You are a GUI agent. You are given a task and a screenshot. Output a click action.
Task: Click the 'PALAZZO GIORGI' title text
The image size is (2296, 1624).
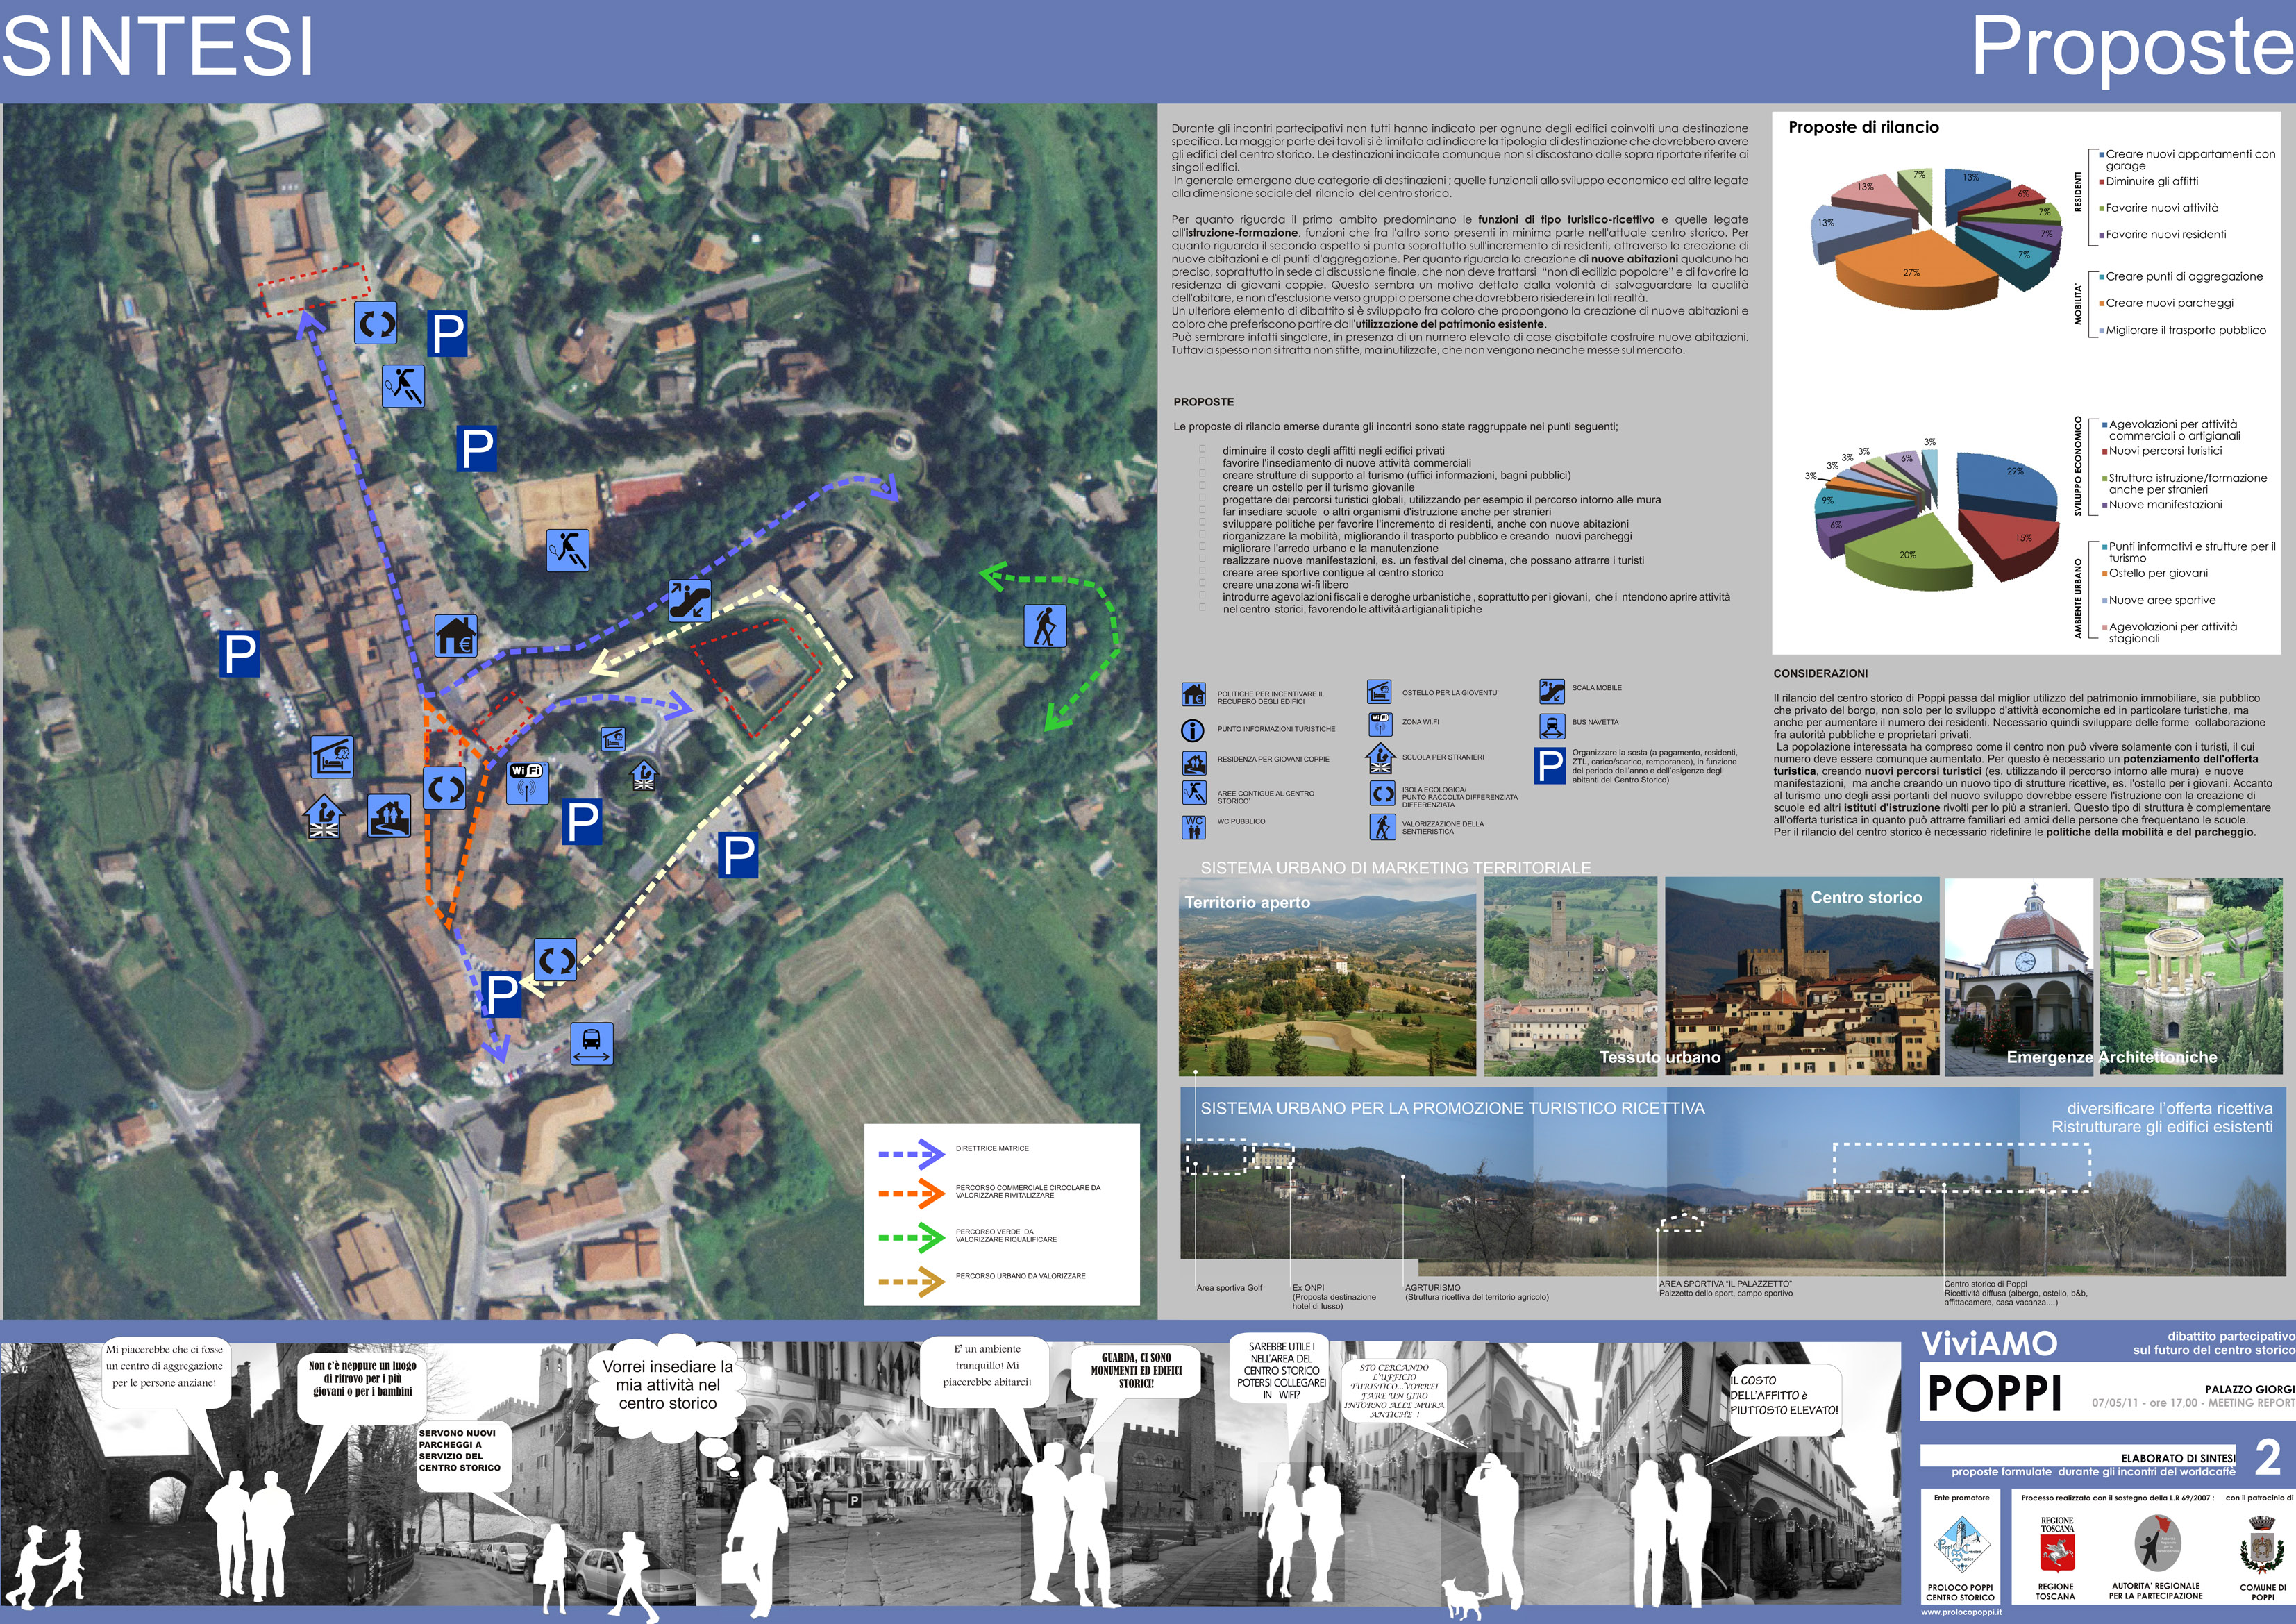coord(2249,1389)
